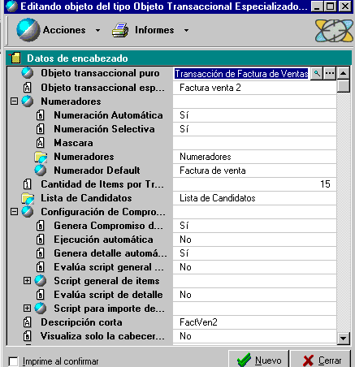Click the Nuevo button
Screen dimensions: 355x367
258,360
